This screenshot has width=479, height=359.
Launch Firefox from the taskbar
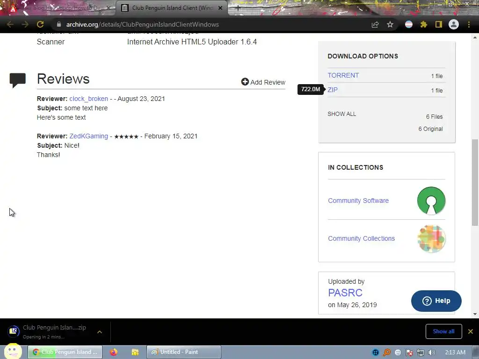114,352
